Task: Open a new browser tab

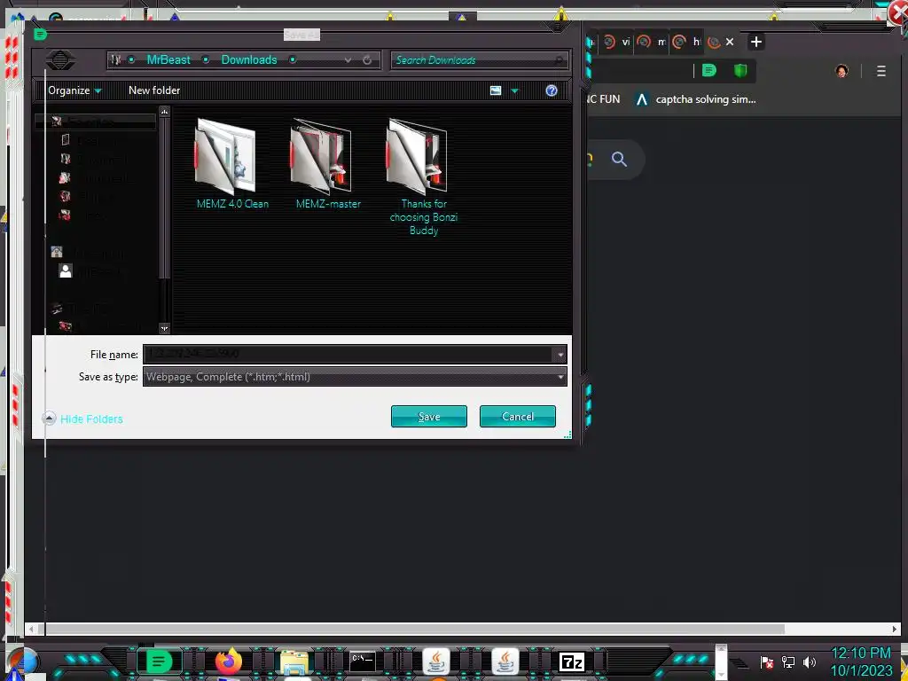Action: (755, 42)
